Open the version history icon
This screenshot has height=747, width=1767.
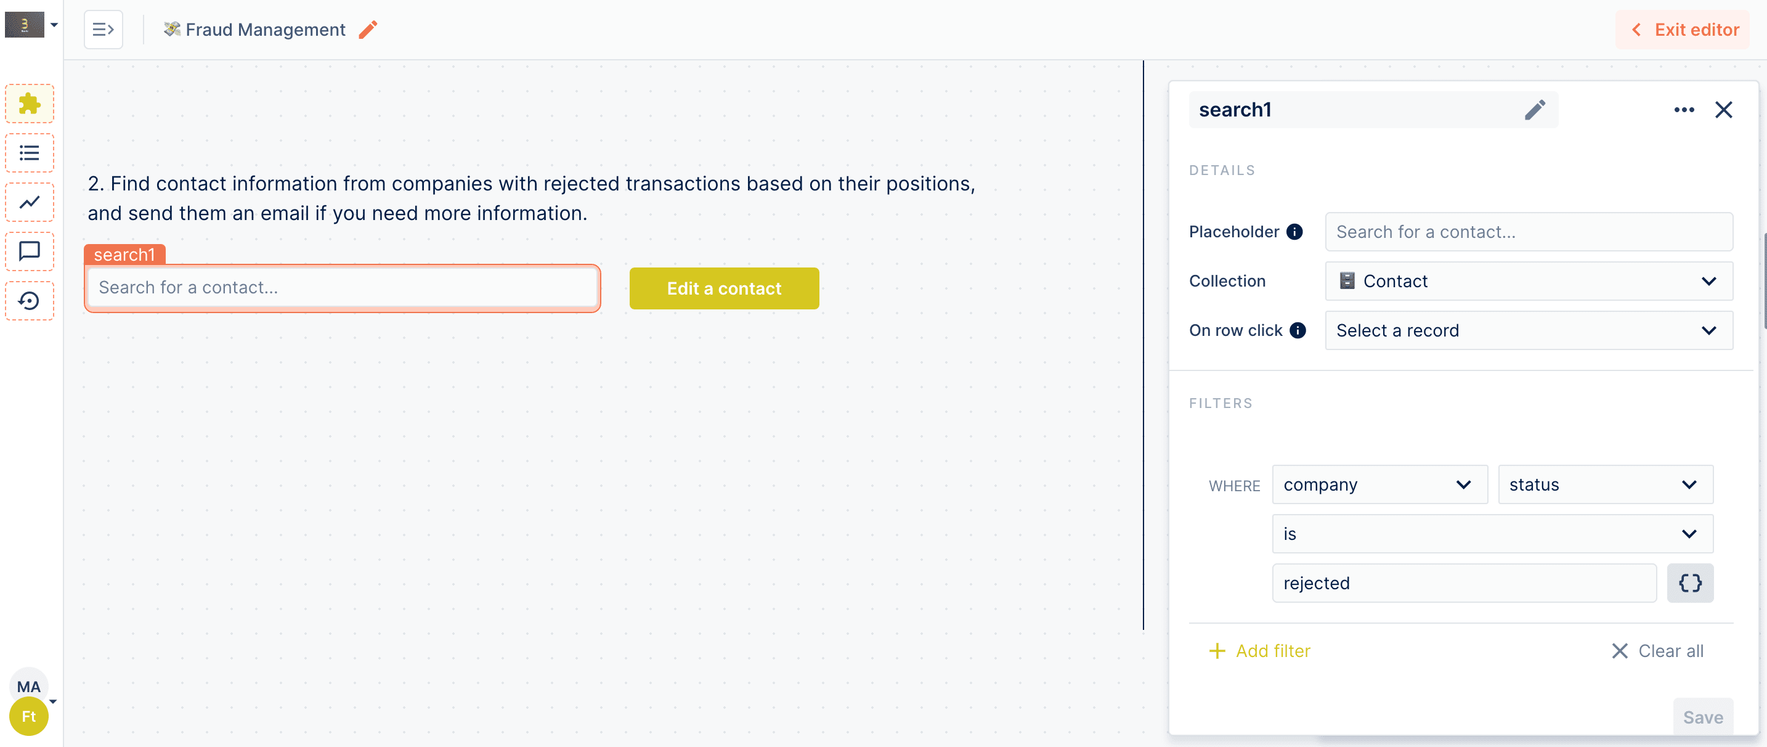pyautogui.click(x=30, y=300)
